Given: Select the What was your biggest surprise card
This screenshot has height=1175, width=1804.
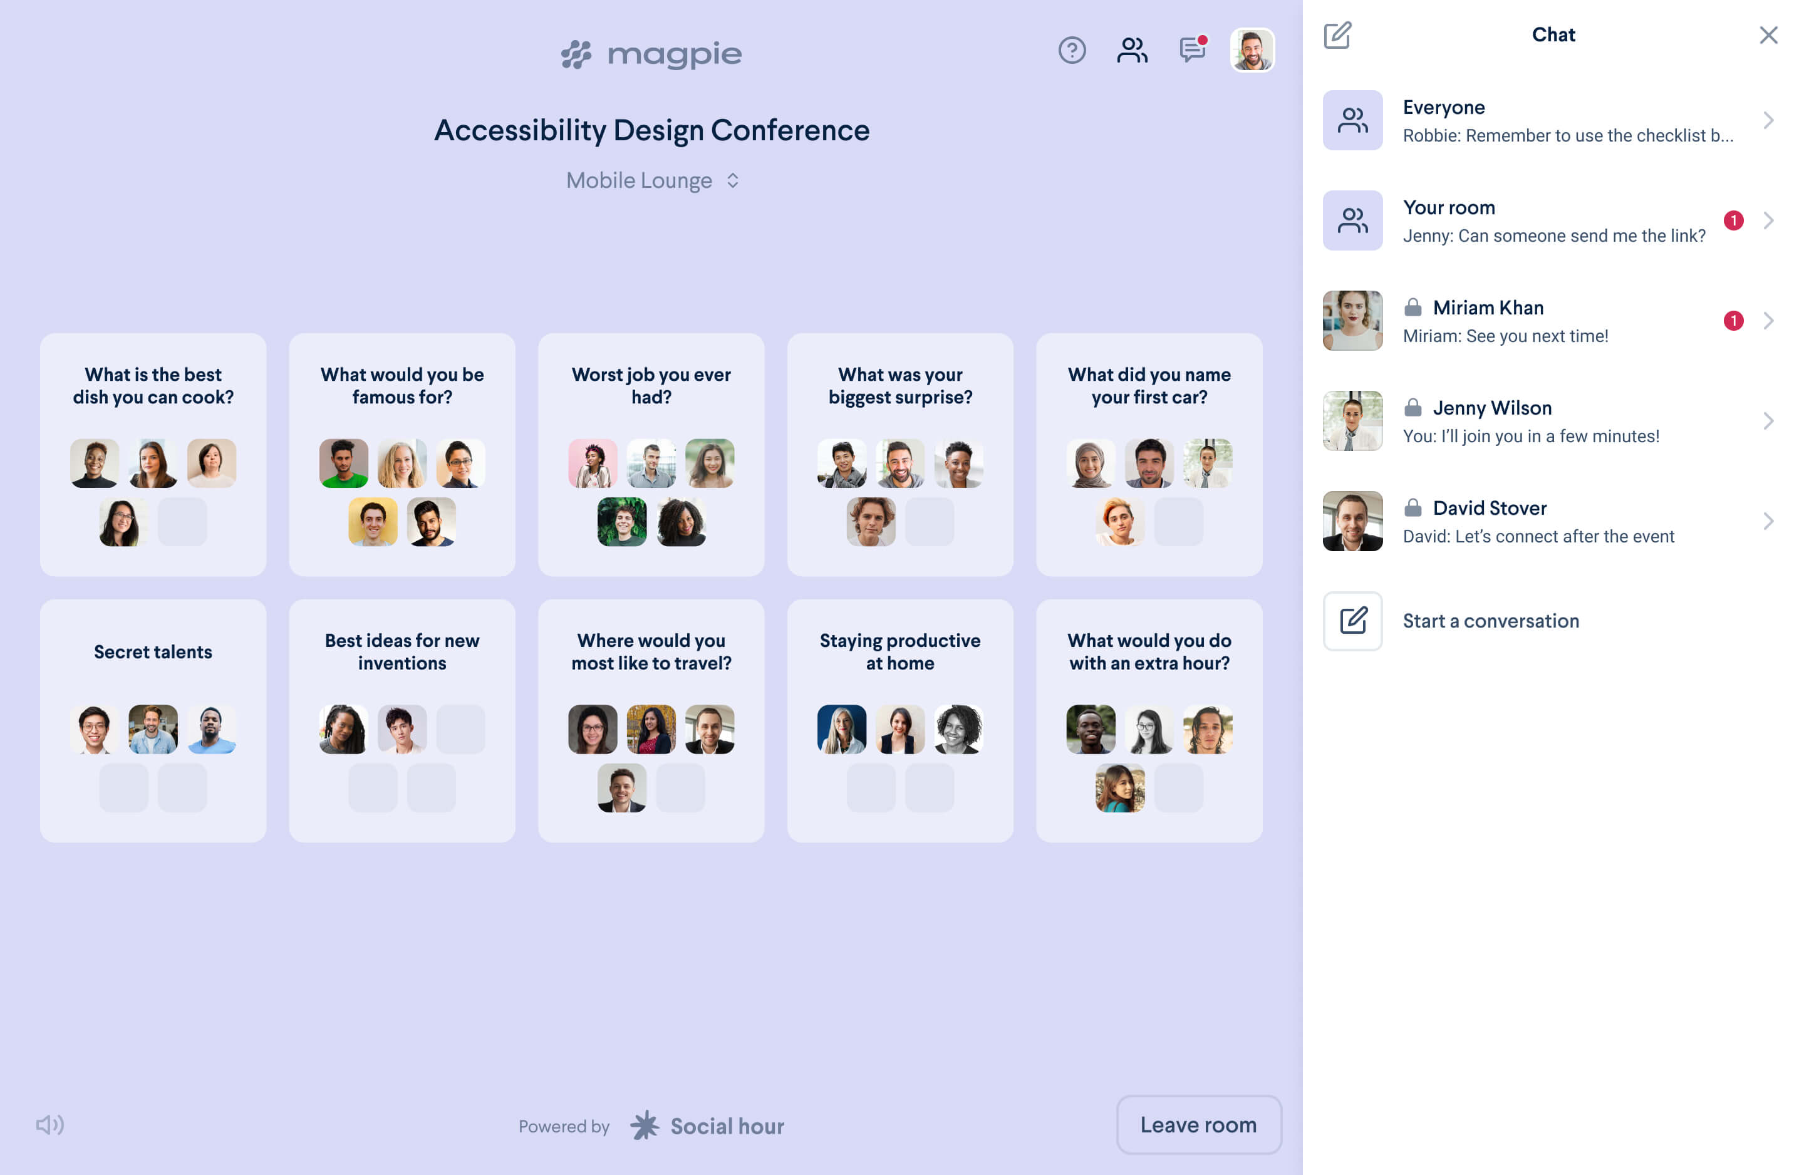Looking at the screenshot, I should (899, 453).
